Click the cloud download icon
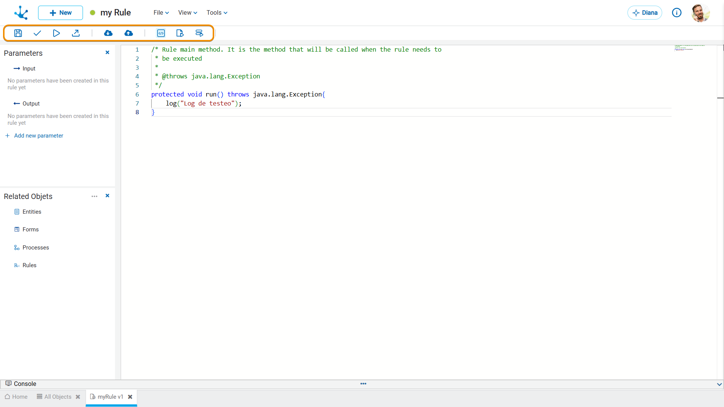 [x=108, y=33]
